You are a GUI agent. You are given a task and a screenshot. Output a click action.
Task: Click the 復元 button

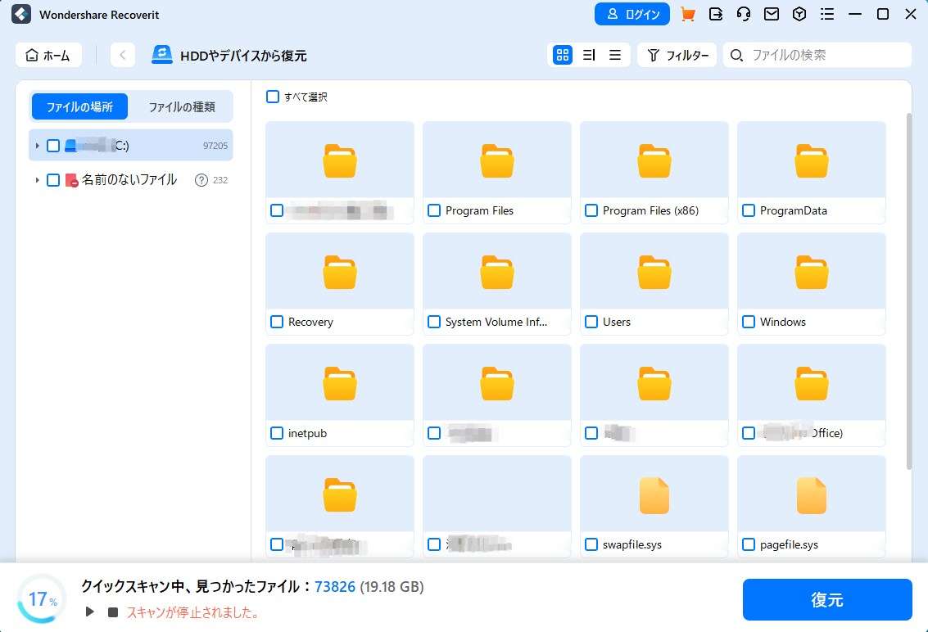click(826, 599)
